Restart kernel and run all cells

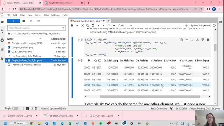(114, 25)
